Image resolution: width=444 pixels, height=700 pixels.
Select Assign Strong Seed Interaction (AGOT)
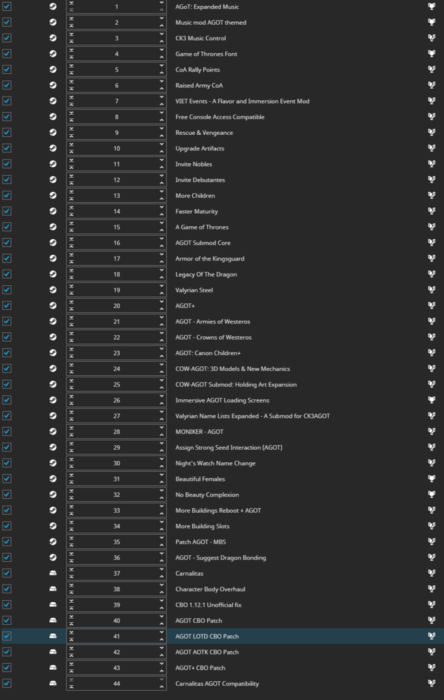[x=228, y=447]
